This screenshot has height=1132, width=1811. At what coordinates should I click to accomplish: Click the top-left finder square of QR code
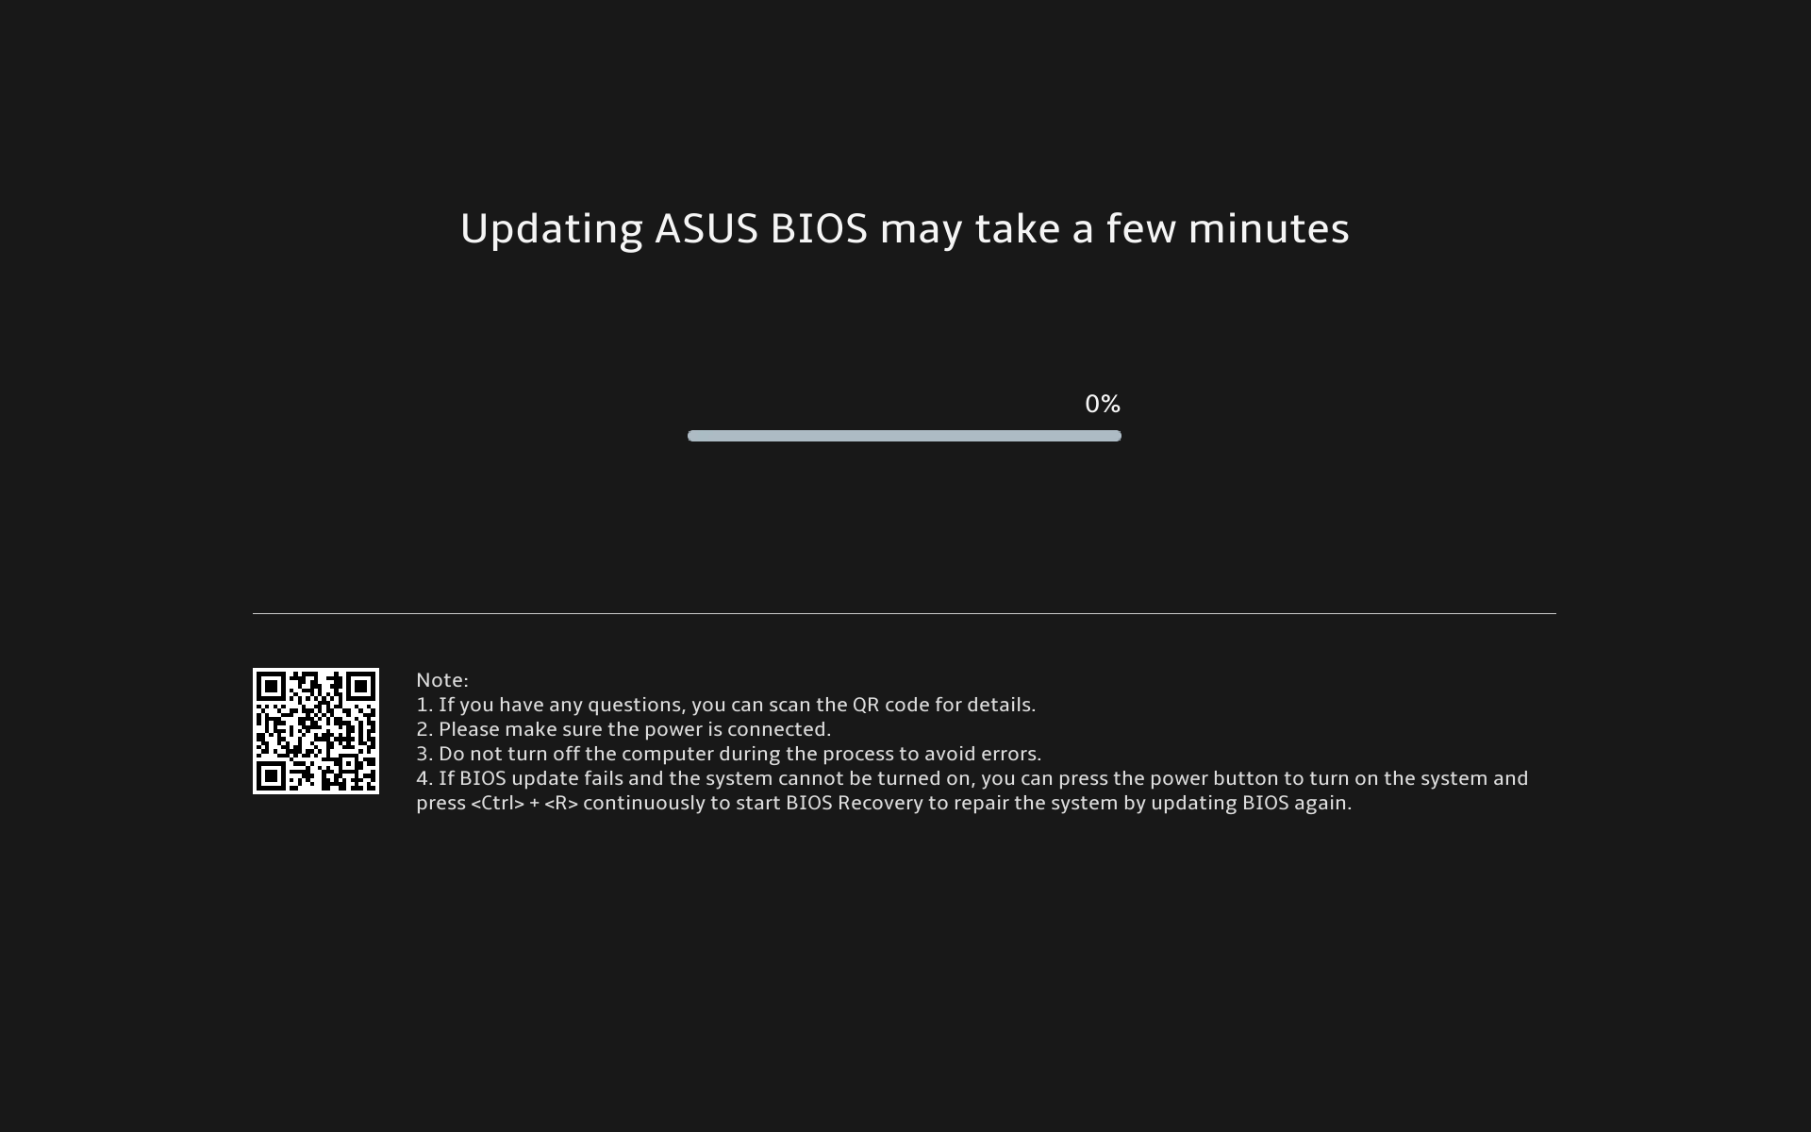click(272, 687)
